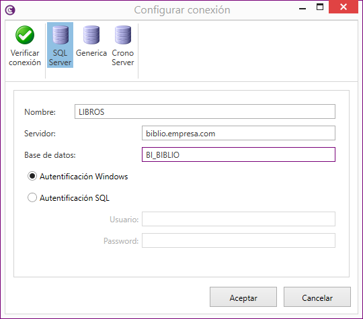Image resolution: width=363 pixels, height=319 pixels.
Task: Enable the Autentificación SQL radio button
Action: [x=32, y=198]
